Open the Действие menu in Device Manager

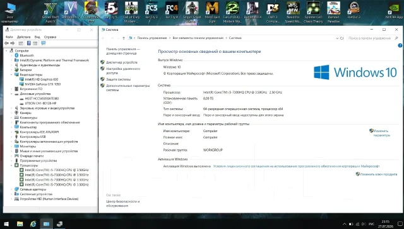(24, 37)
